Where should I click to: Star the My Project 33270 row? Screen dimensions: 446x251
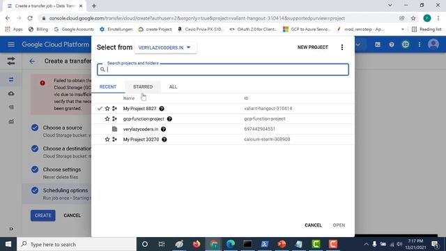coord(107,139)
